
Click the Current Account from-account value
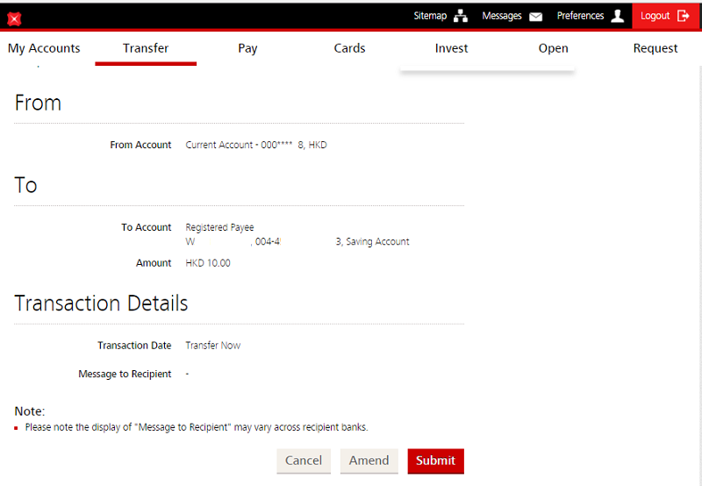(x=255, y=145)
